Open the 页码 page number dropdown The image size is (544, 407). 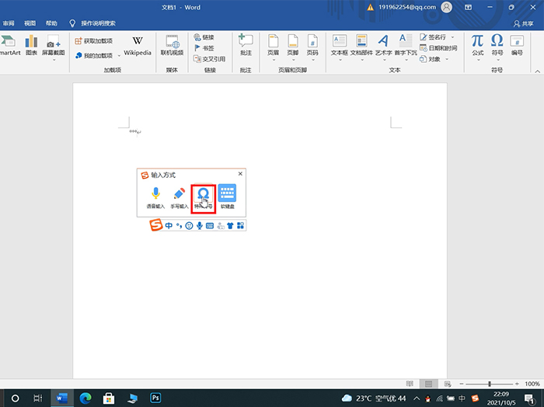[x=312, y=48]
